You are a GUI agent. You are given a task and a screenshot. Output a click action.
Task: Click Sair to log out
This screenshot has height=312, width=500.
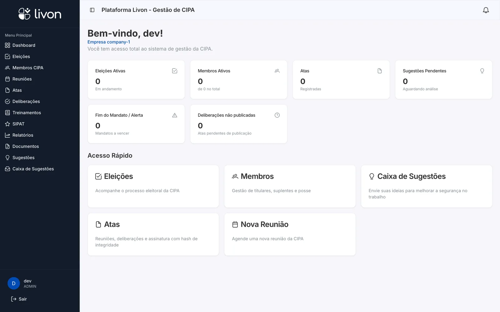point(19,299)
